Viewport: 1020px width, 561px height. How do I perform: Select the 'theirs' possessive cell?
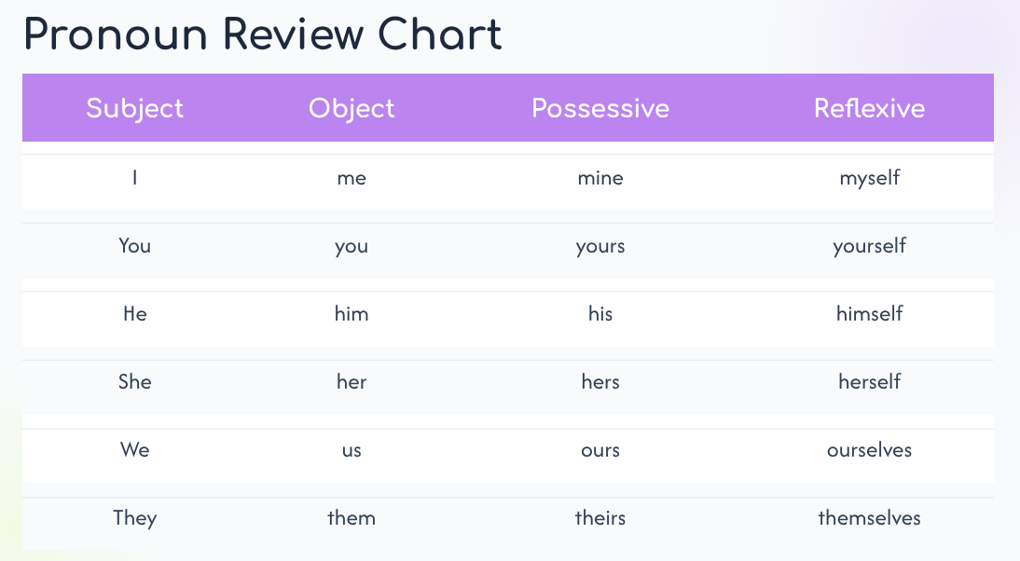(600, 518)
